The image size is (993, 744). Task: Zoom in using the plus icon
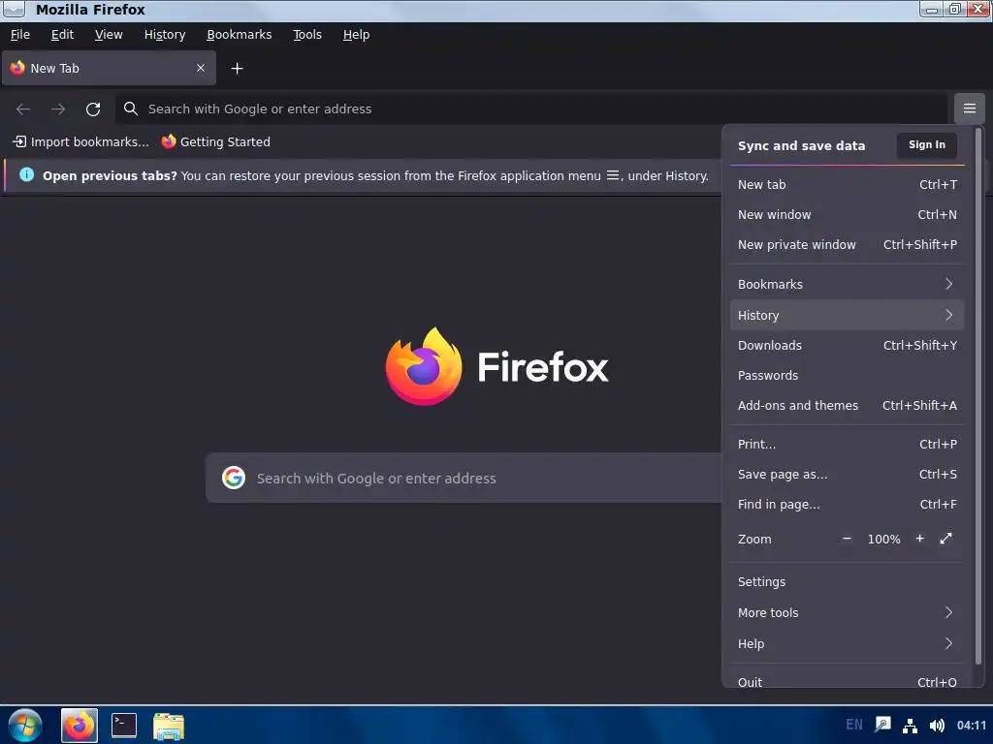(x=919, y=539)
